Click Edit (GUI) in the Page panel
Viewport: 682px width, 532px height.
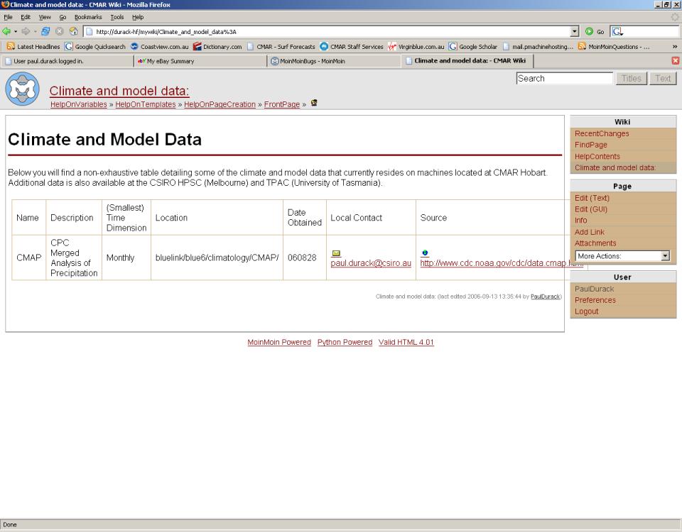coord(591,209)
